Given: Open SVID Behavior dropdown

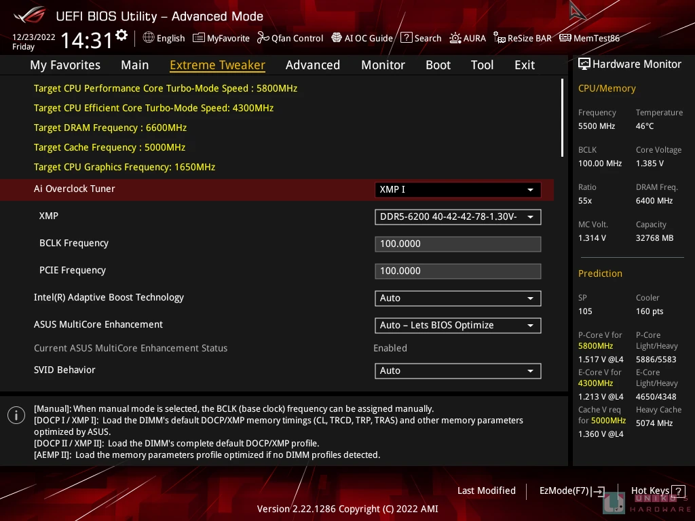Looking at the screenshot, I should (457, 371).
